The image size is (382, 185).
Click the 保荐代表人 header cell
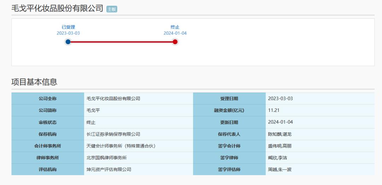[x=229, y=134]
